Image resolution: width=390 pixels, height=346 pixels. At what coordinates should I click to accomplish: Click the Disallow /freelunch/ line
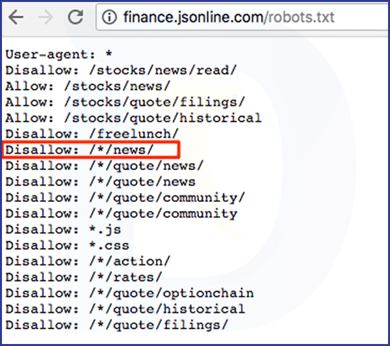click(x=92, y=134)
